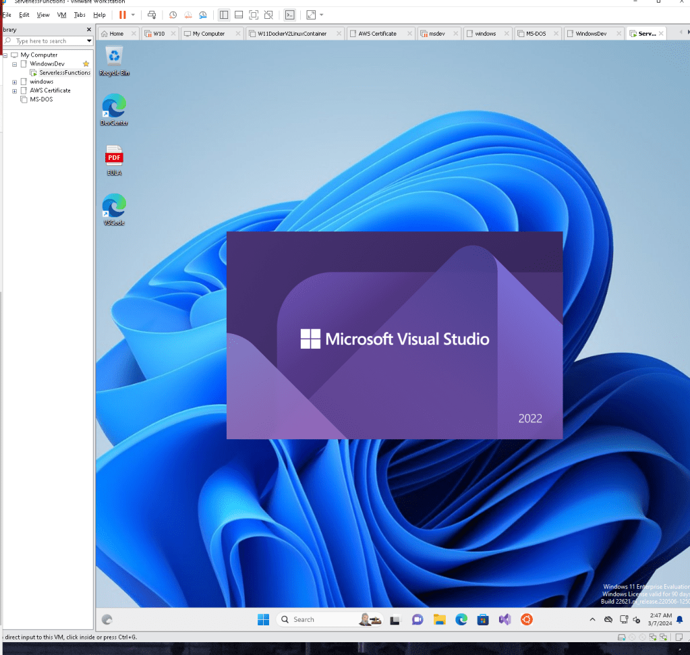This screenshot has height=655, width=690.
Task: Enter full screen mode icon
Action: point(254,15)
